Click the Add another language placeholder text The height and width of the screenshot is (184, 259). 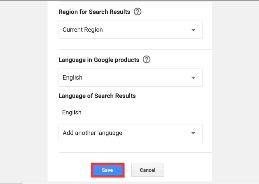[92, 133]
